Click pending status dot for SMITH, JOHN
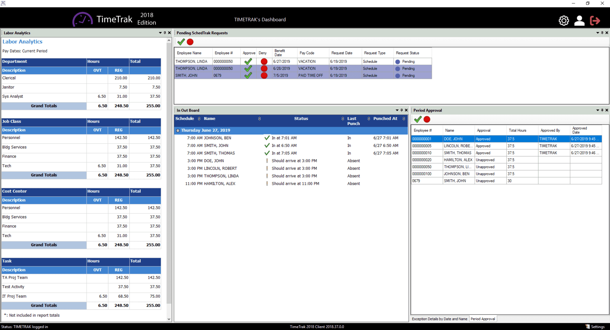 398,76
